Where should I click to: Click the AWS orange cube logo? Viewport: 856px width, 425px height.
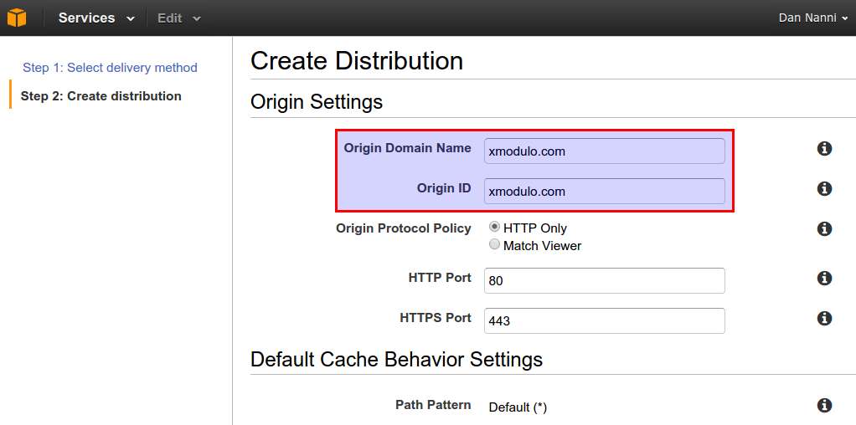[x=17, y=18]
